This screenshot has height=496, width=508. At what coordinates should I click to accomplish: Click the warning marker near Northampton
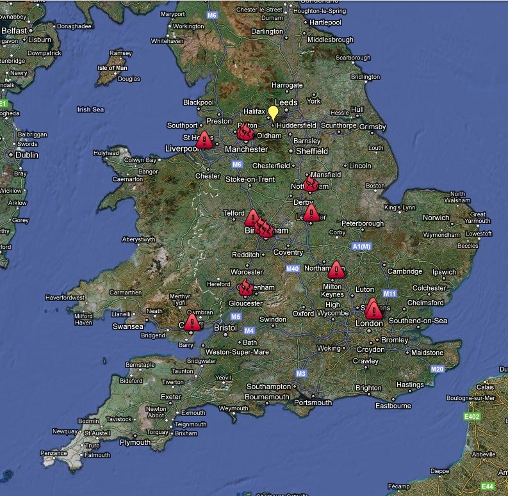pos(336,269)
